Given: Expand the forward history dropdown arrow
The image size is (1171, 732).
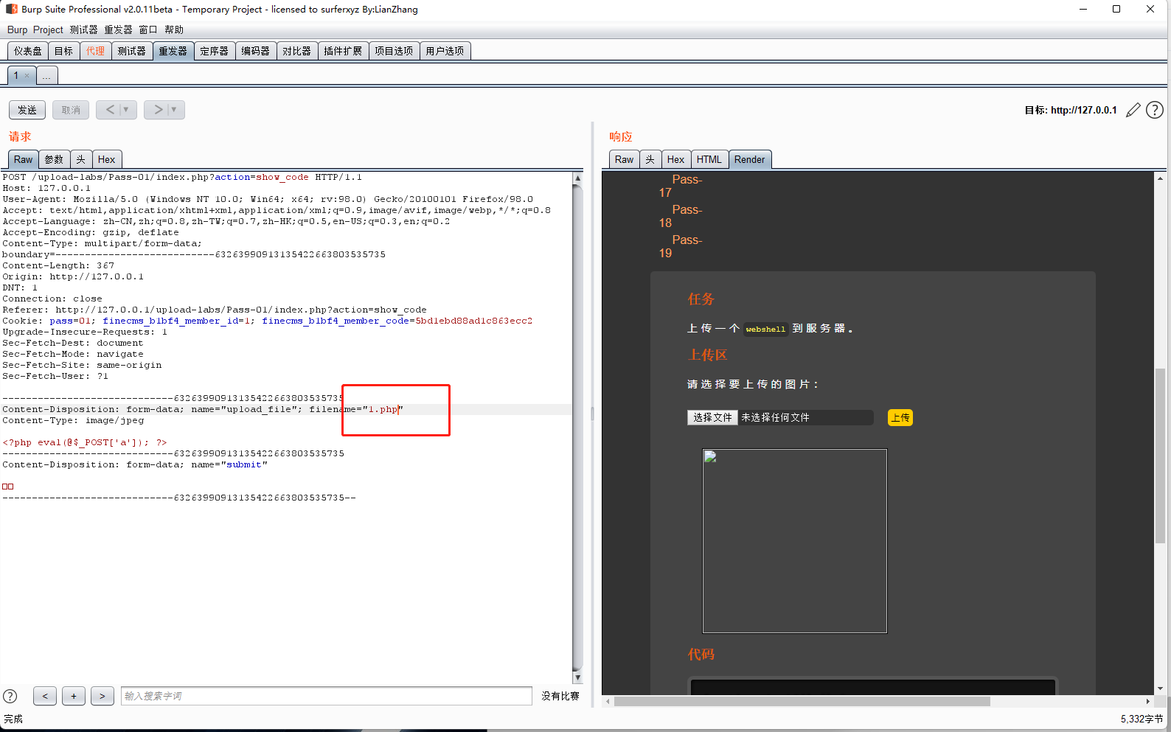Looking at the screenshot, I should 174,110.
